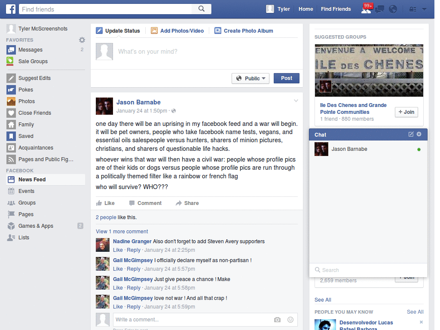Click Home in the top bar

306,9
